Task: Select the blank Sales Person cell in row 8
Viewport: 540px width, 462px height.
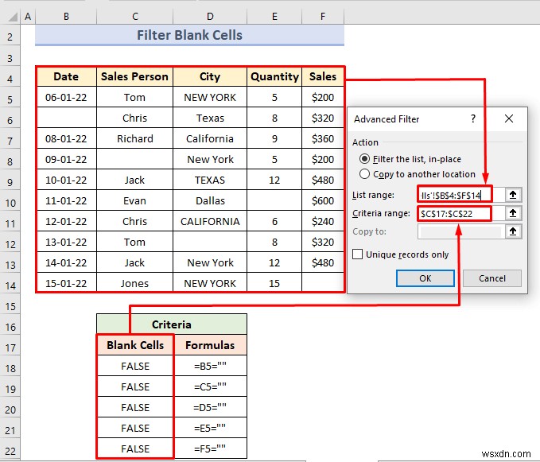Action: coord(134,159)
